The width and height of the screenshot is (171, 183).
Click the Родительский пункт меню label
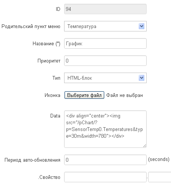[x=31, y=27]
